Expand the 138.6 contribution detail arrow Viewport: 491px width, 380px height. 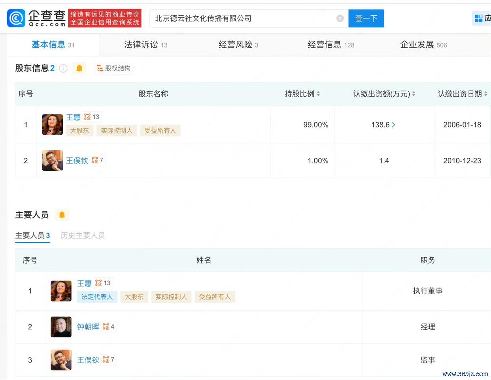393,125
